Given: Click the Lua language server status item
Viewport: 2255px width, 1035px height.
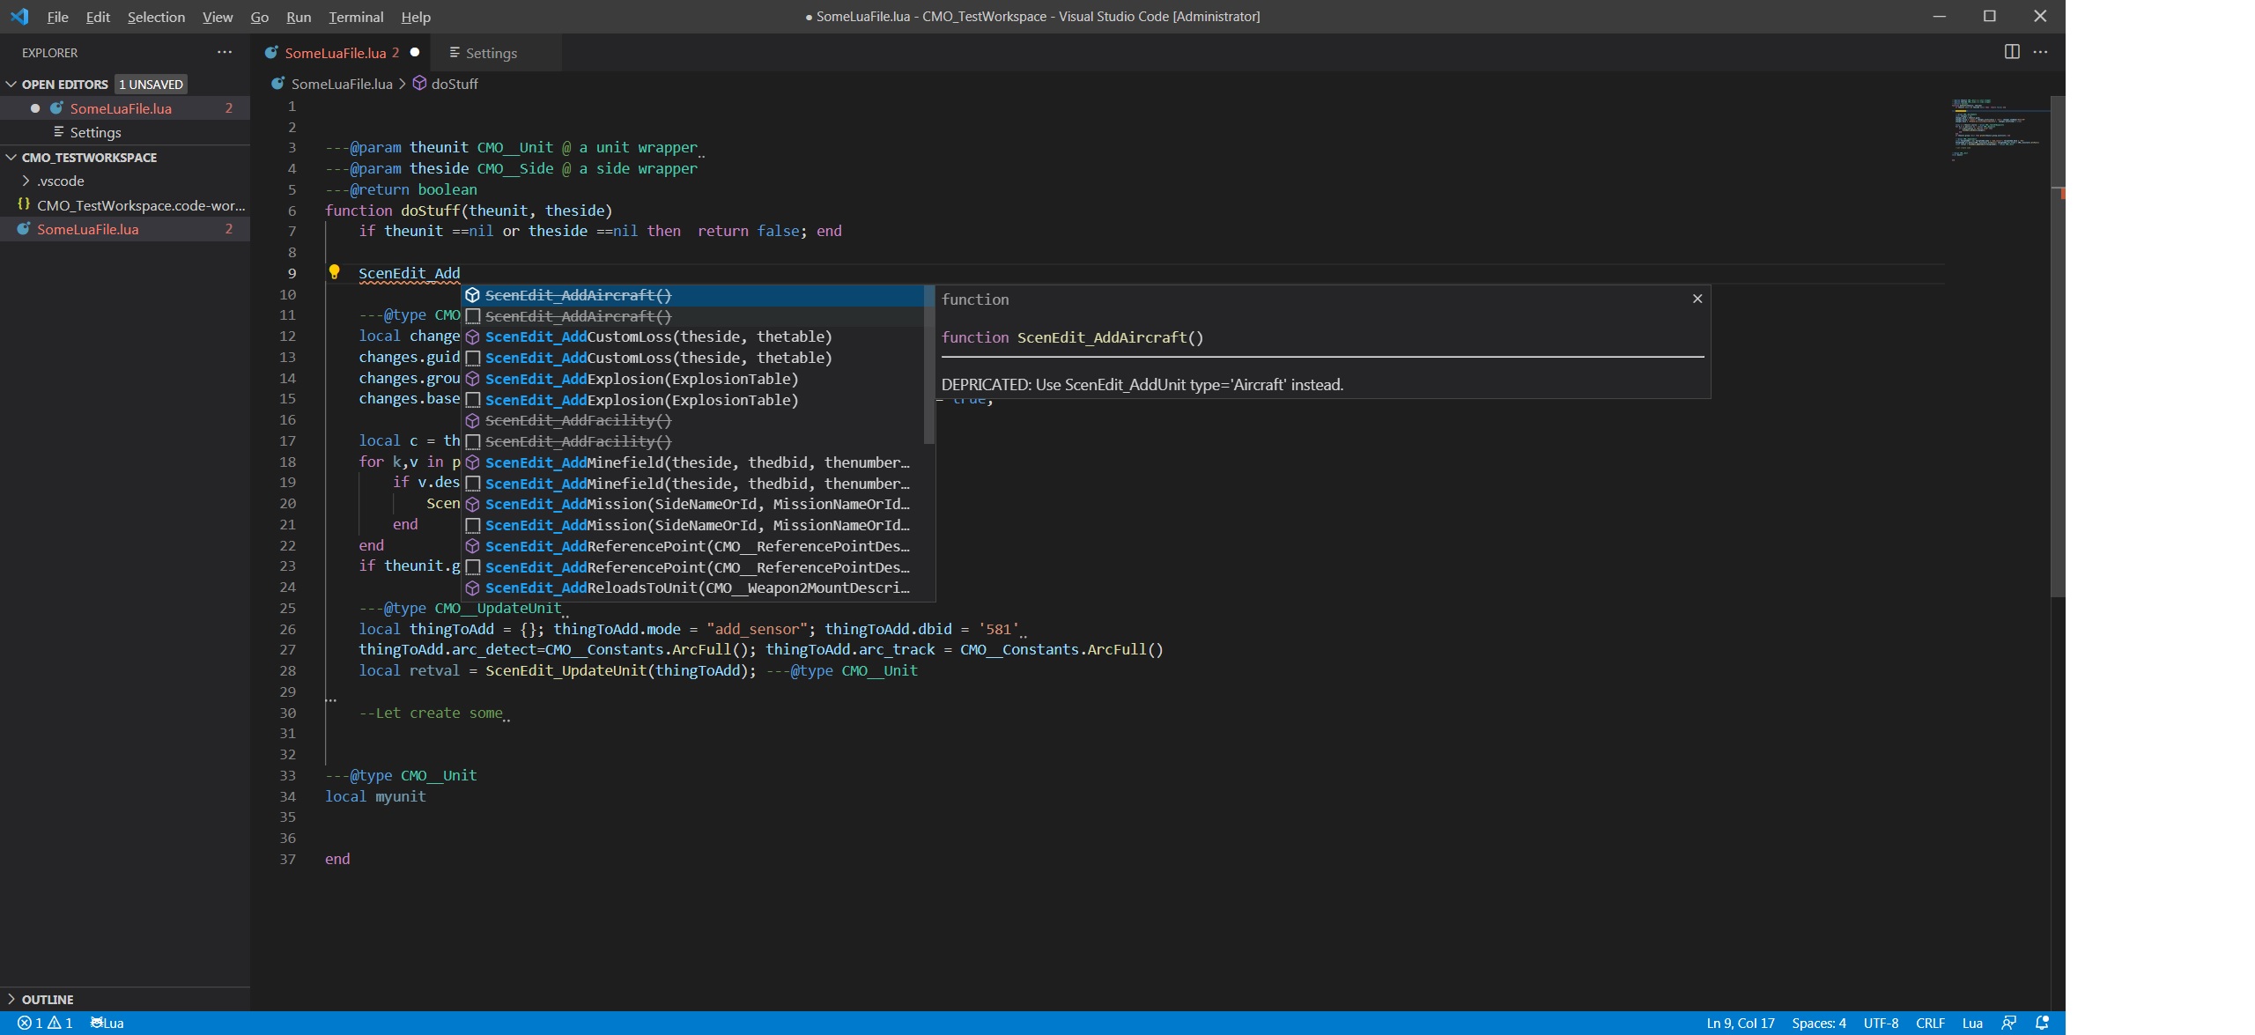Looking at the screenshot, I should tap(107, 1023).
